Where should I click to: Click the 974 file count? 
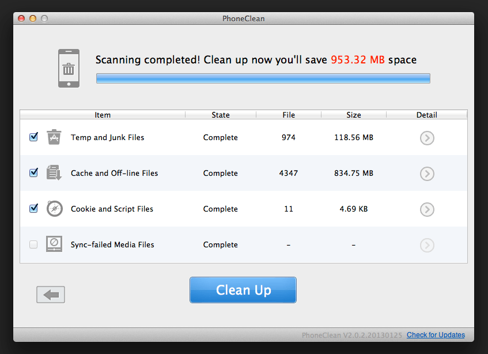[289, 137]
